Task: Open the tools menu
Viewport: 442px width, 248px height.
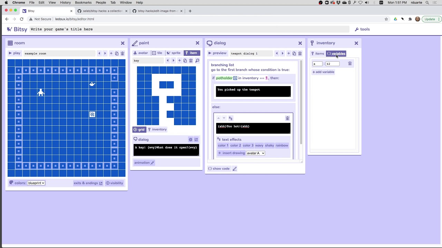Action: tap(362, 29)
